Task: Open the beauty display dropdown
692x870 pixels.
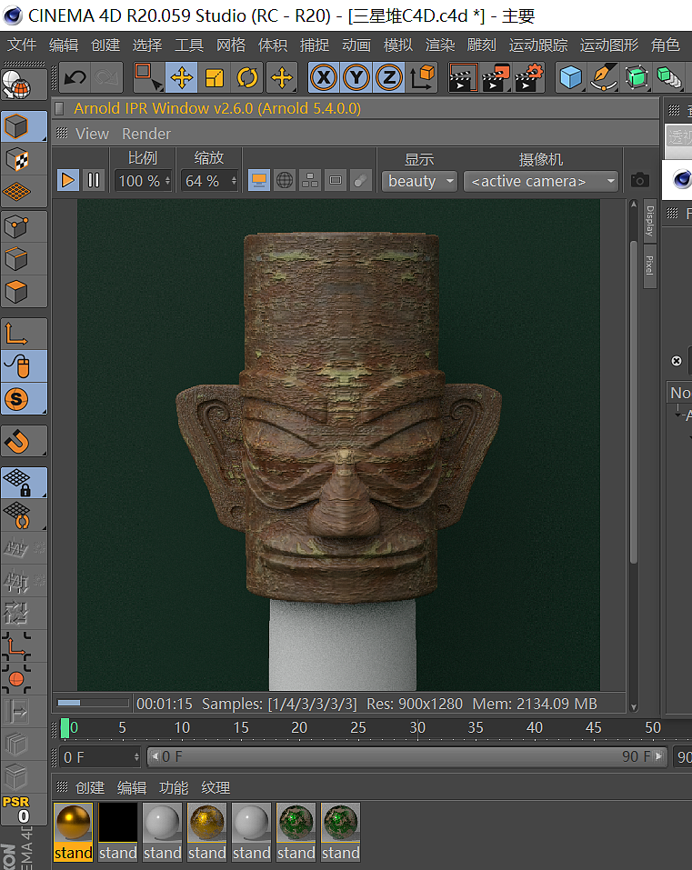Action: [419, 181]
